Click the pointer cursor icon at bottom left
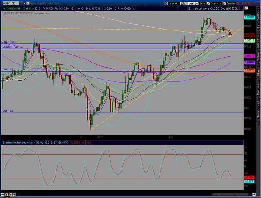261x198 pixels. [14, 194]
